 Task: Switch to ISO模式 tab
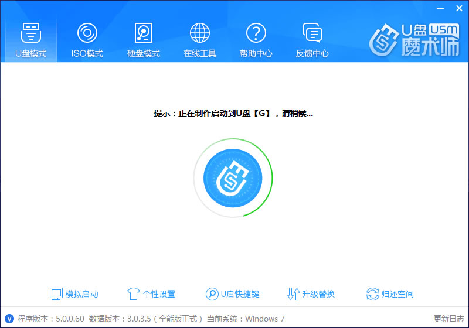pos(87,33)
